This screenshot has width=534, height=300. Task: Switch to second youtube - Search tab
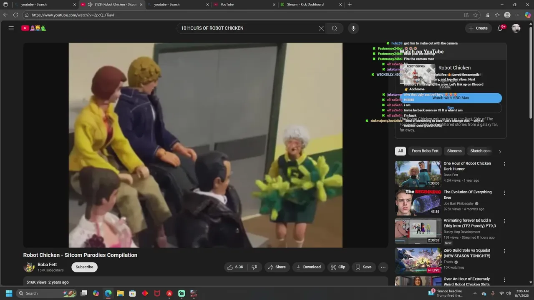pos(177,5)
